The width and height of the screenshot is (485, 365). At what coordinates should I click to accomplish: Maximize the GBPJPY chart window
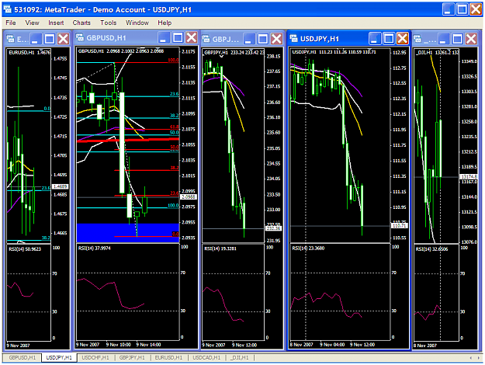(x=263, y=39)
